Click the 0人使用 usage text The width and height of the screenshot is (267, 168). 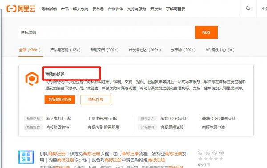204,164
